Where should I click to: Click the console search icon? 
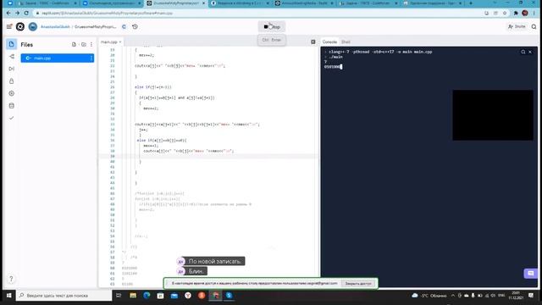pos(523,52)
